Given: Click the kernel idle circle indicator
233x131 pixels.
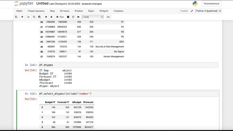Looking at the screenshot, I should 220,11.
